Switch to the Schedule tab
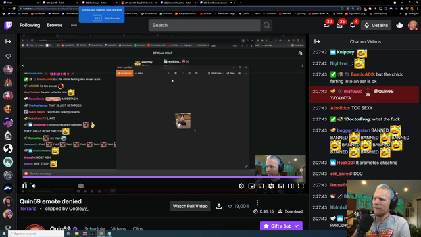 point(94,229)
